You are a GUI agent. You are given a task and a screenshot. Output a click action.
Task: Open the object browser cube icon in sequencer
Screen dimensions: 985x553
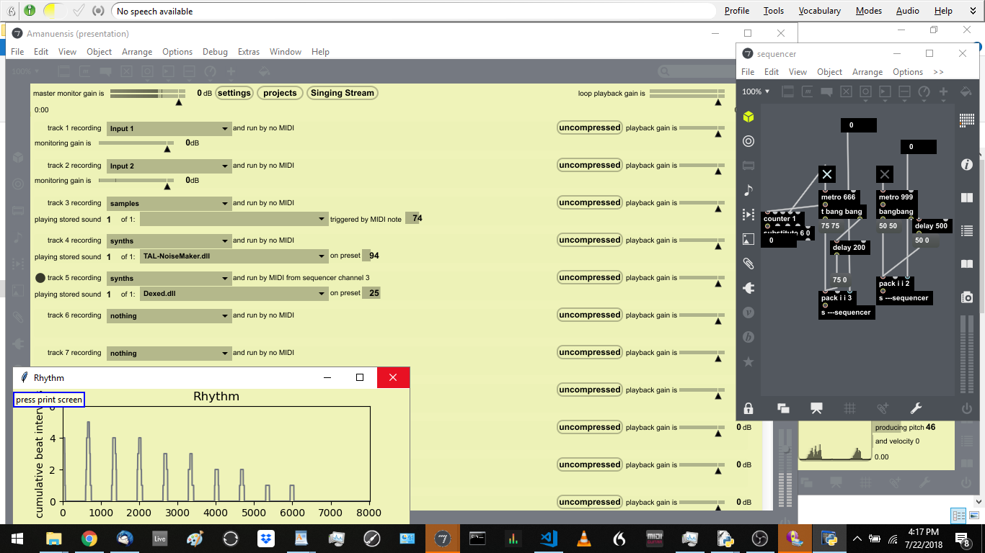[x=748, y=117]
